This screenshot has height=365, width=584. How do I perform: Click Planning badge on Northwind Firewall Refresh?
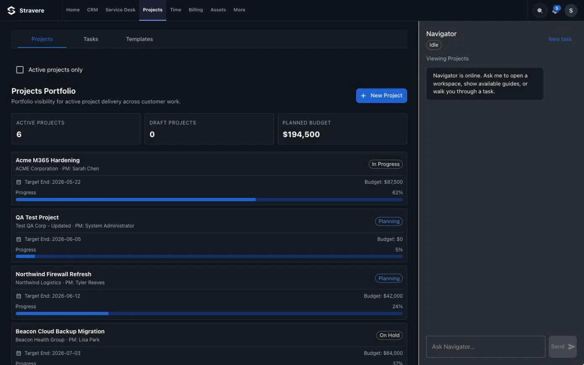coord(389,278)
